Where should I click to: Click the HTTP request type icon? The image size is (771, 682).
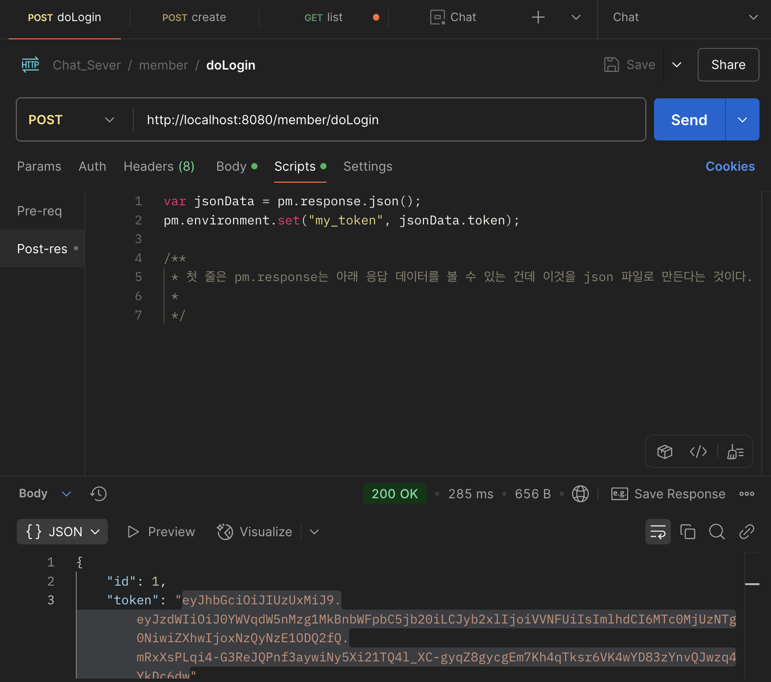pos(30,65)
